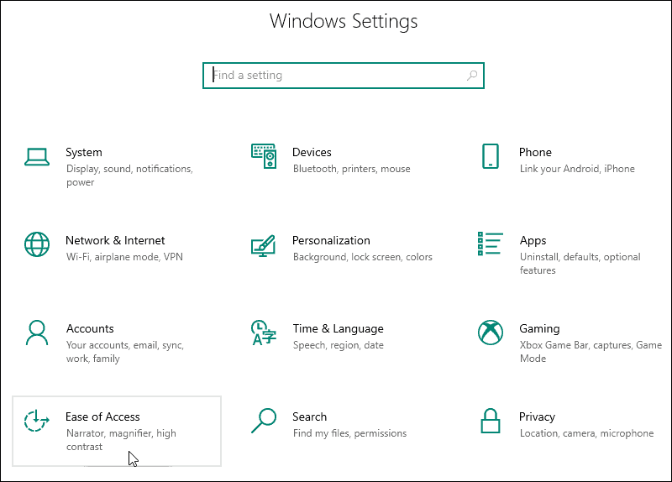
Task: Click the Accounts person icon
Action: point(37,333)
